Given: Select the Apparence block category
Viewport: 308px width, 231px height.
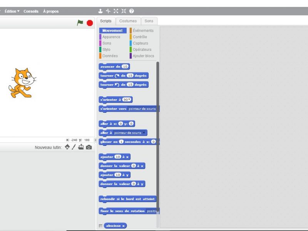Looking at the screenshot, I should coord(110,37).
